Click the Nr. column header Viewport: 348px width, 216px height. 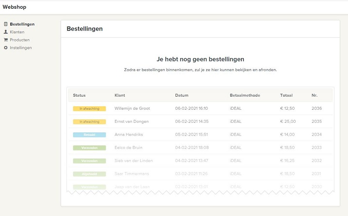[x=315, y=95]
